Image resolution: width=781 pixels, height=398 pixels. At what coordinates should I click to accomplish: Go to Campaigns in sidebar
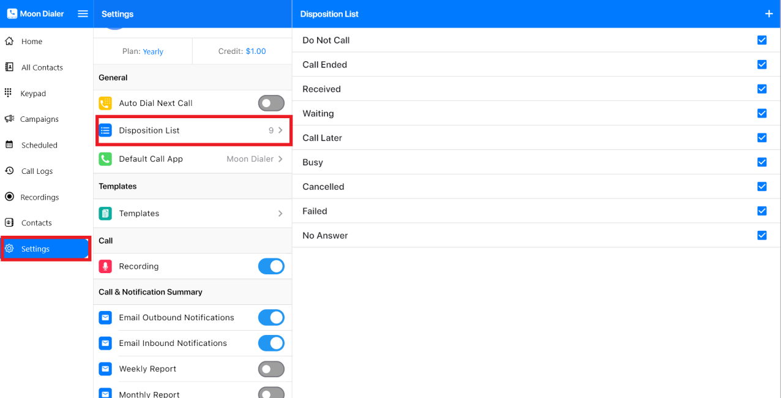39,119
